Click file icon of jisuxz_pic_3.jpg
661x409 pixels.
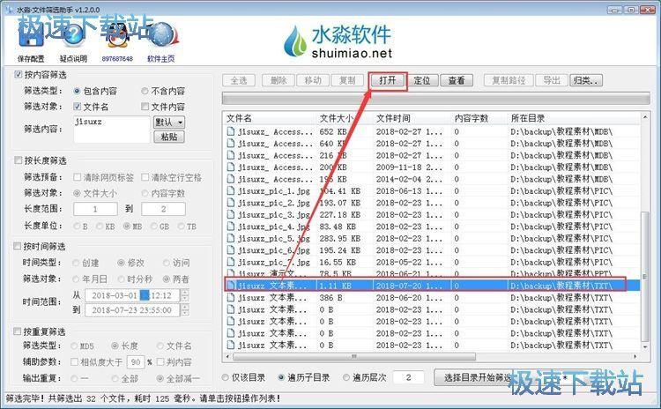pyautogui.click(x=231, y=214)
